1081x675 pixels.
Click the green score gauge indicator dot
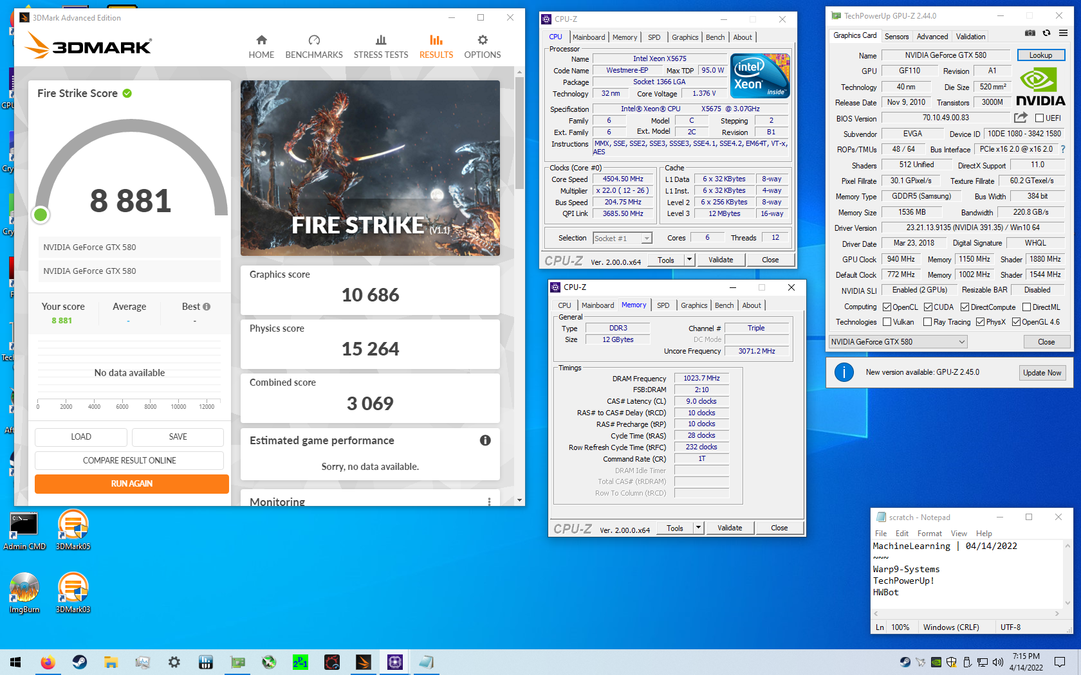41,215
